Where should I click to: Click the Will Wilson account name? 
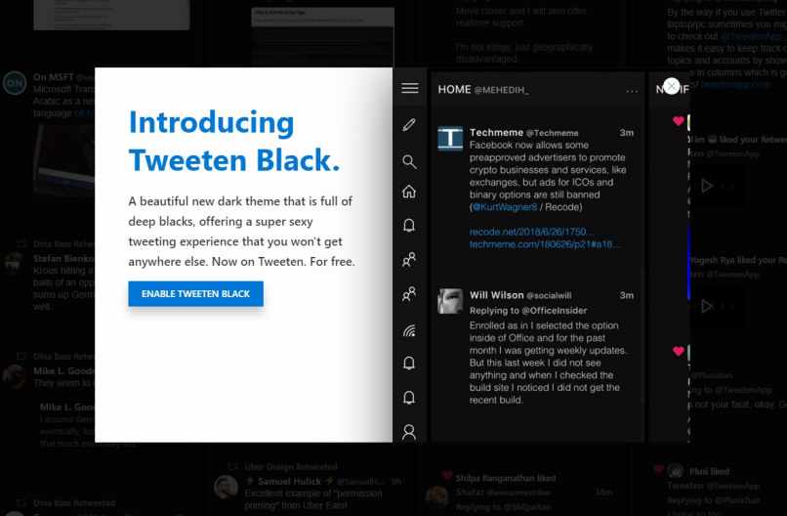tap(496, 295)
